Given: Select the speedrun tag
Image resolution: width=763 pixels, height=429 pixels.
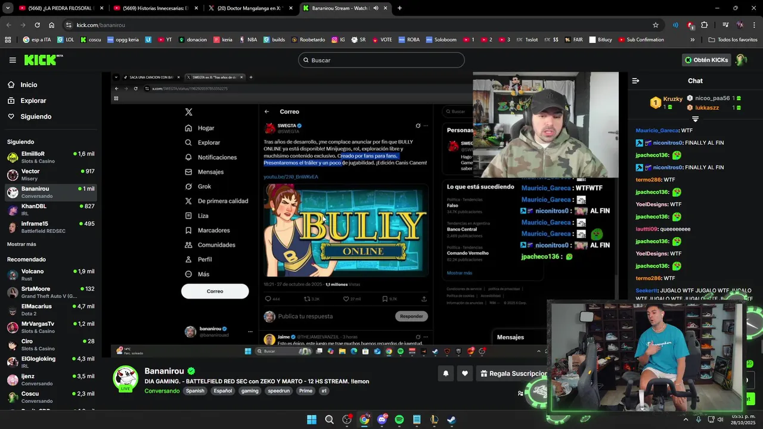Looking at the screenshot, I should pos(278,391).
